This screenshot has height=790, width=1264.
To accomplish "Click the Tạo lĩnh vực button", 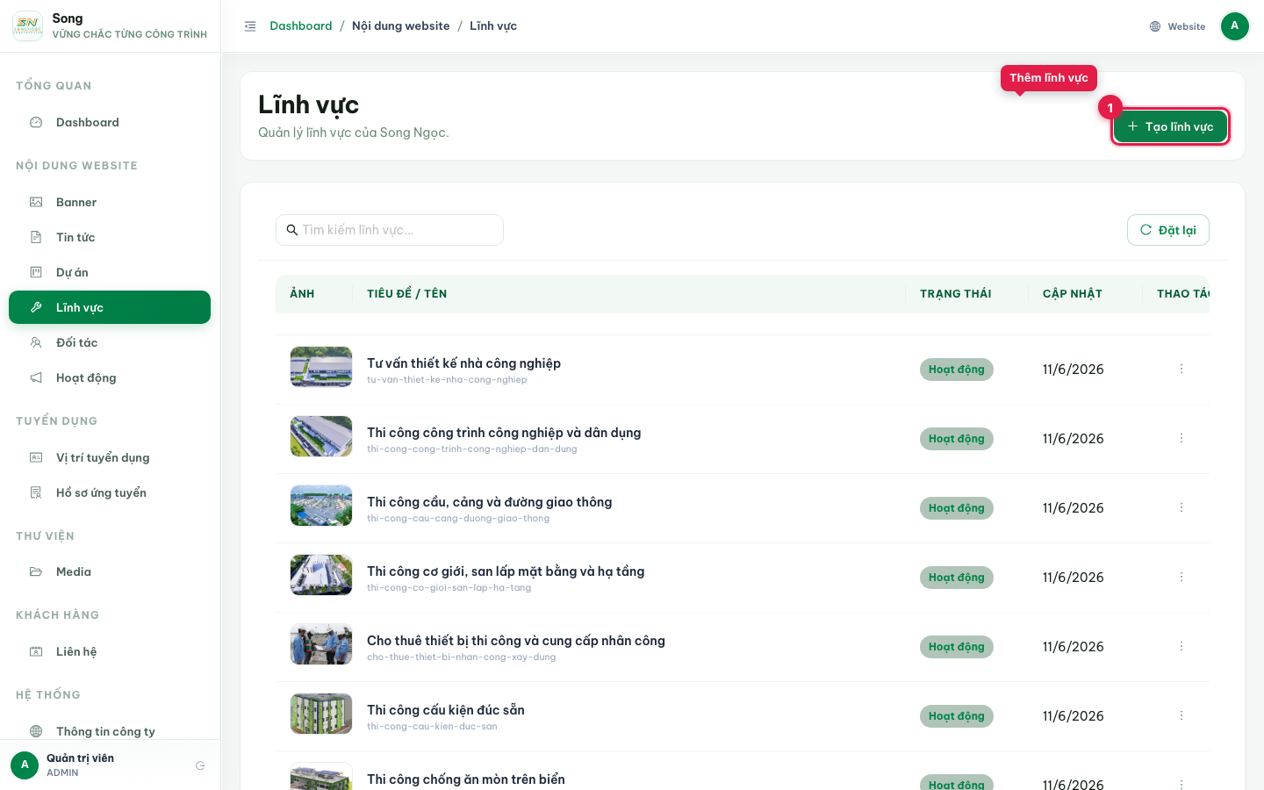I will [1170, 126].
